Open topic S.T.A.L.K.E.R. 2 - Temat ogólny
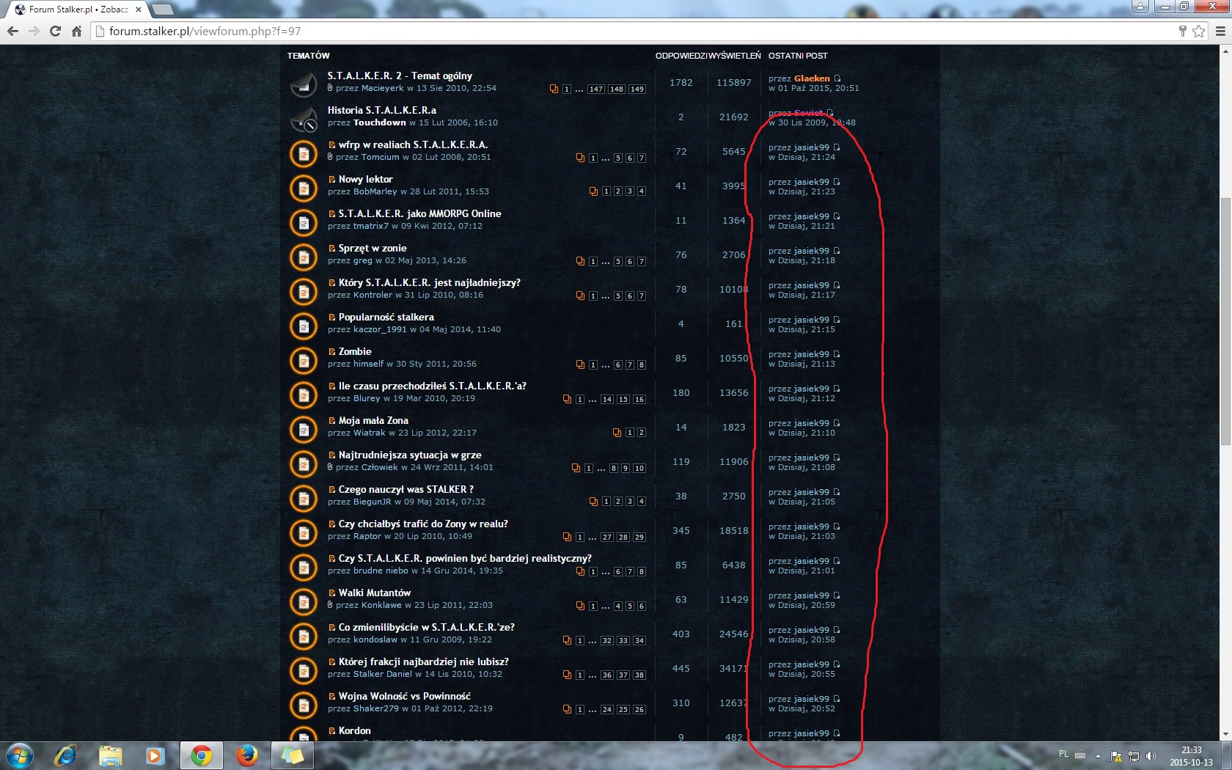 pyautogui.click(x=400, y=76)
